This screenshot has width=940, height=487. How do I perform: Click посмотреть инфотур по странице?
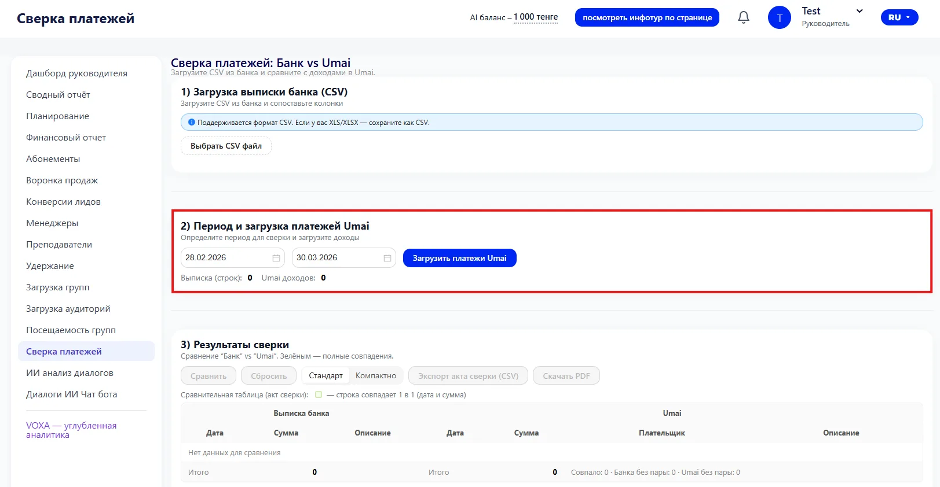647,17
